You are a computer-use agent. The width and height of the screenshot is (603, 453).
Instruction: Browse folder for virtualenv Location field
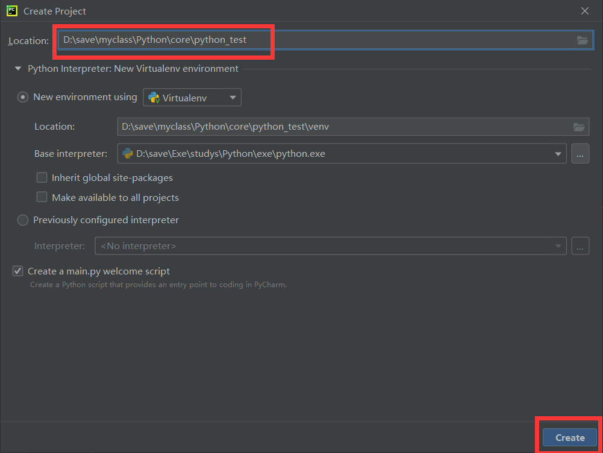coord(578,127)
